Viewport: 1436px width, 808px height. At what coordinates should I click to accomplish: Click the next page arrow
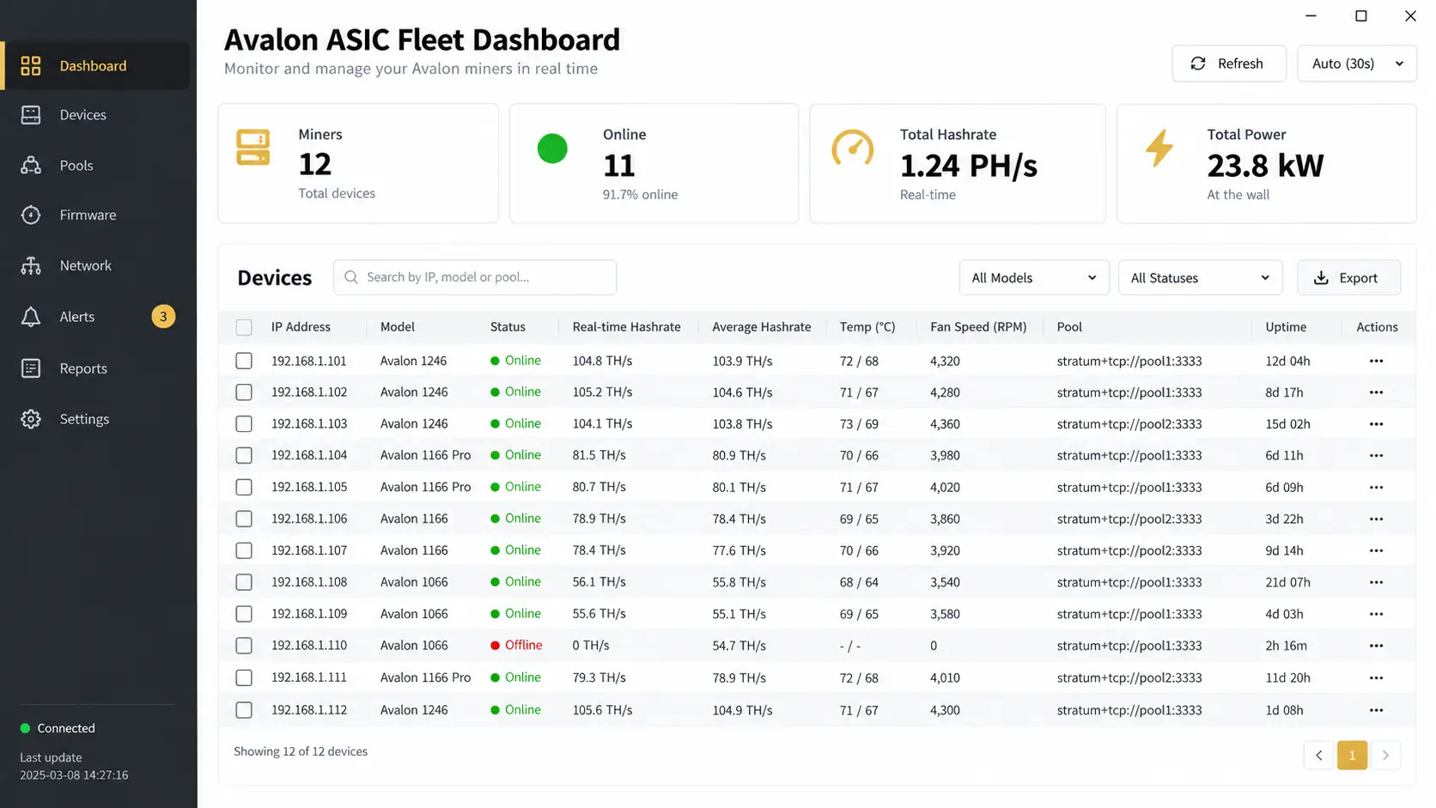coord(1385,755)
